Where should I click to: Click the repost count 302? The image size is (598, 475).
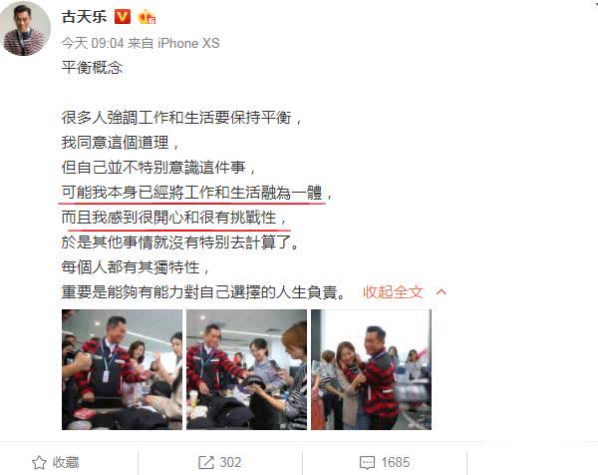tap(230, 462)
